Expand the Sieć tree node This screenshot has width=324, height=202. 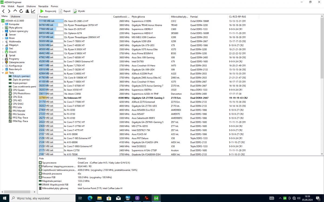[3, 48]
